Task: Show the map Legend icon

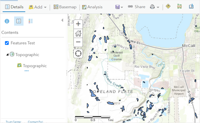Action: [31, 21]
